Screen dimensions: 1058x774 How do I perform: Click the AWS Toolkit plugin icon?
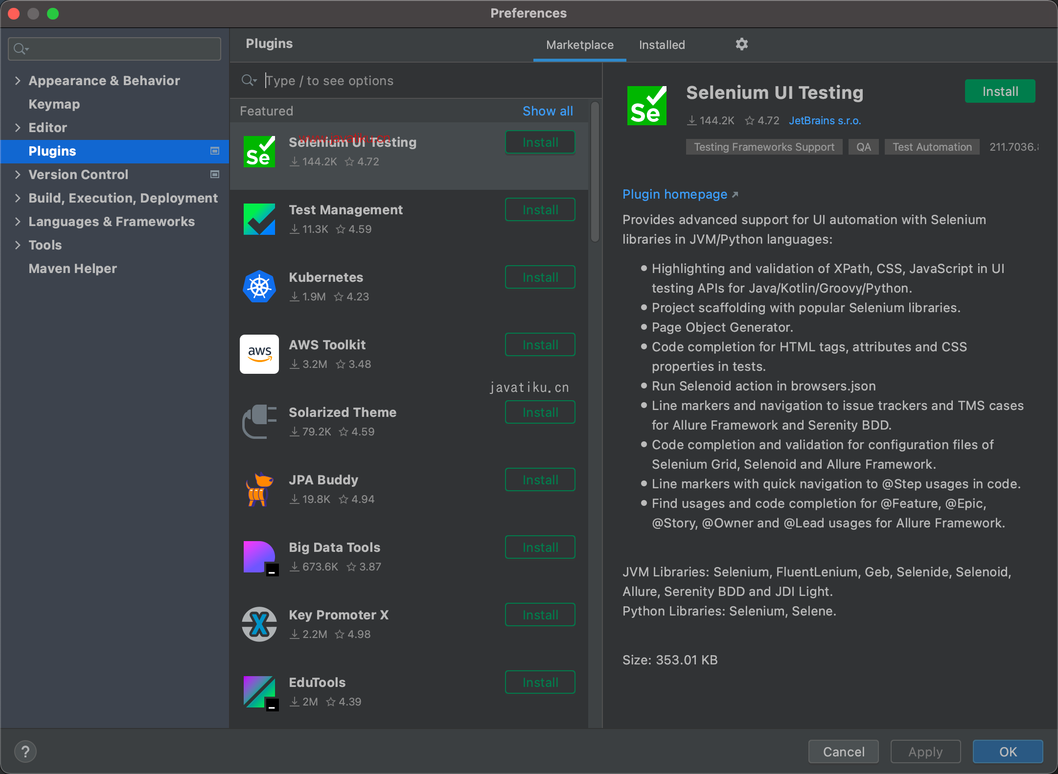(x=259, y=354)
